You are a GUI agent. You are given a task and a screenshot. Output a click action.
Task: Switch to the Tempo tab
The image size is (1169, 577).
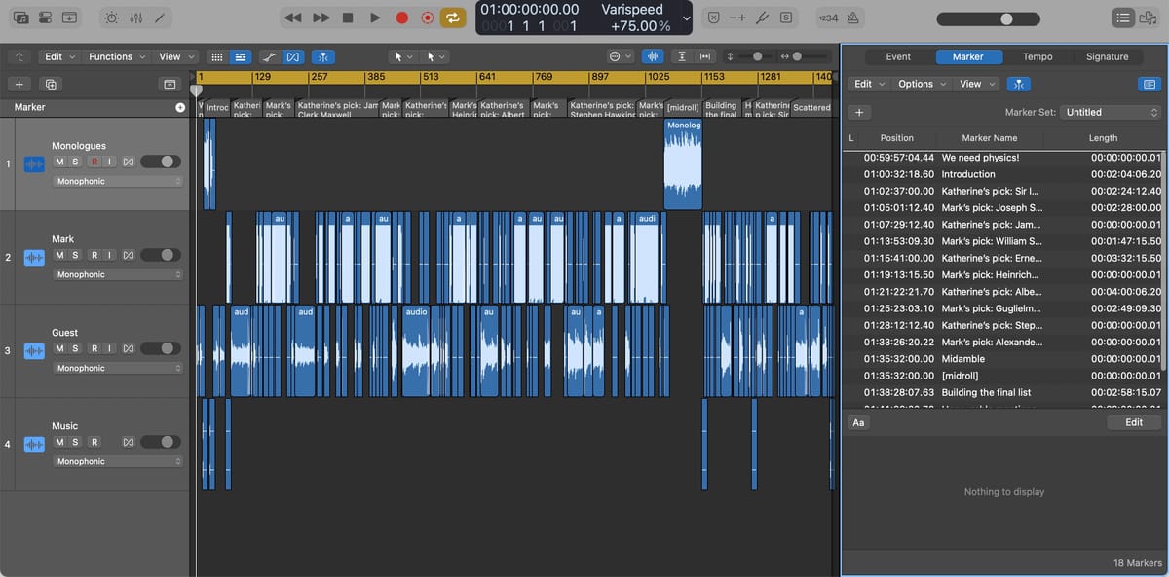[x=1037, y=56]
